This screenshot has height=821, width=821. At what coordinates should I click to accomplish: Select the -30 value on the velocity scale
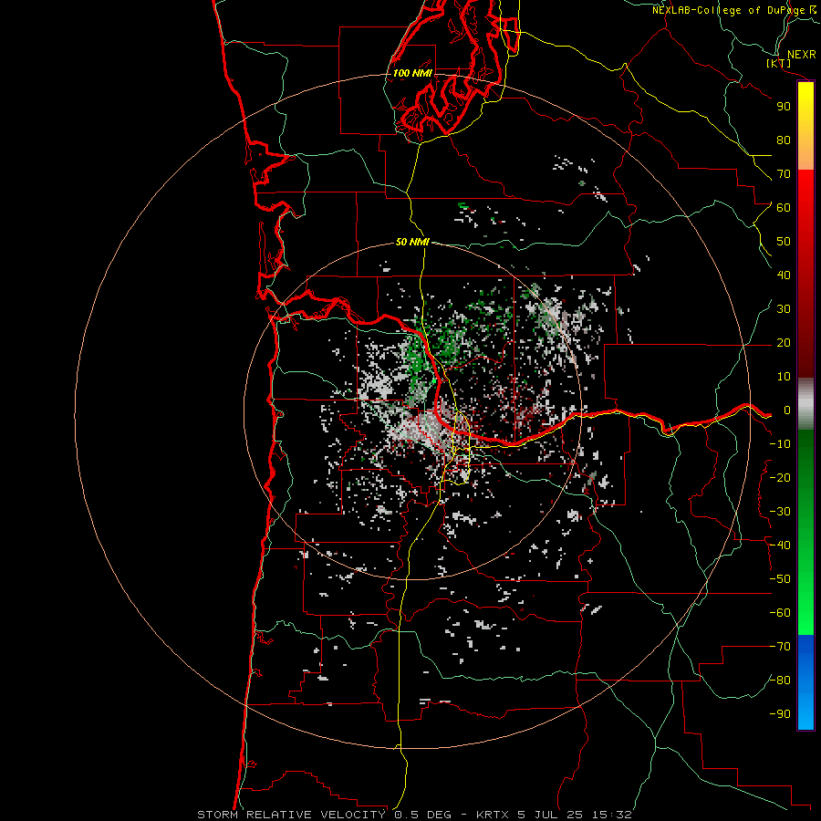pos(780,512)
